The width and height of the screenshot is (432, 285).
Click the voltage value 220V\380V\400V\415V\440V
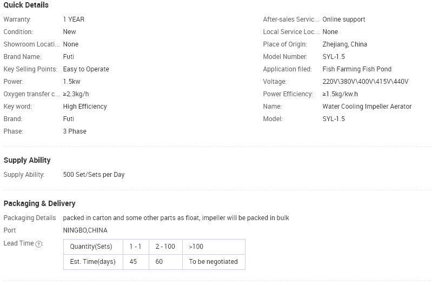point(365,82)
